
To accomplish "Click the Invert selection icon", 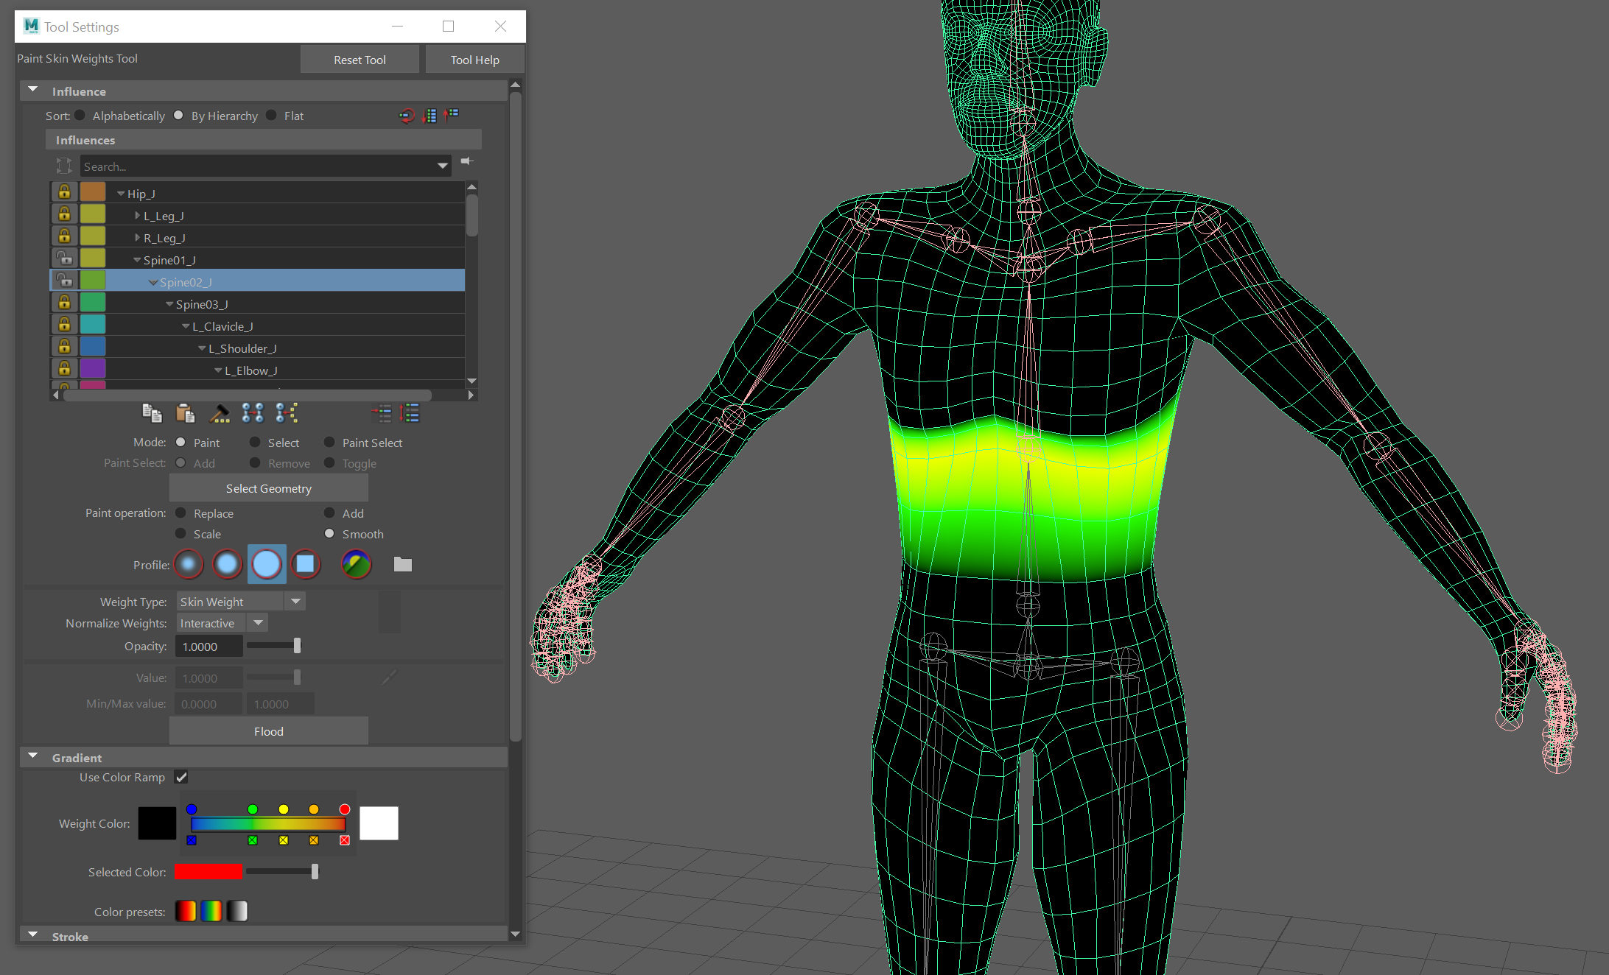I will click(x=410, y=413).
